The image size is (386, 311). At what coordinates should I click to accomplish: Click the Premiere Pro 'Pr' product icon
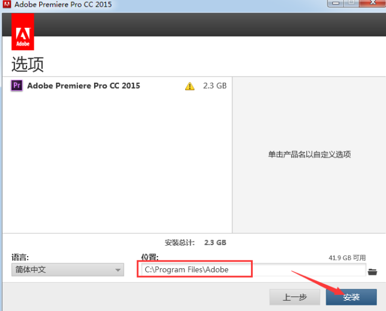17,86
